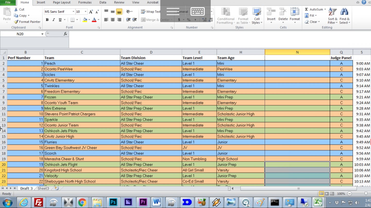Click the AutoSum sigma icon

307,9
